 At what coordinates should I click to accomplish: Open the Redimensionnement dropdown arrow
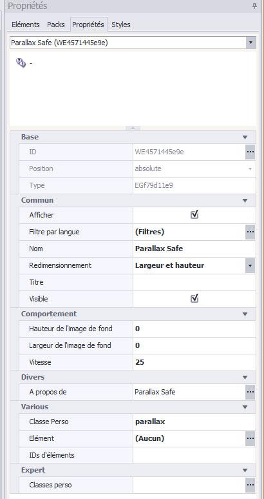250,265
